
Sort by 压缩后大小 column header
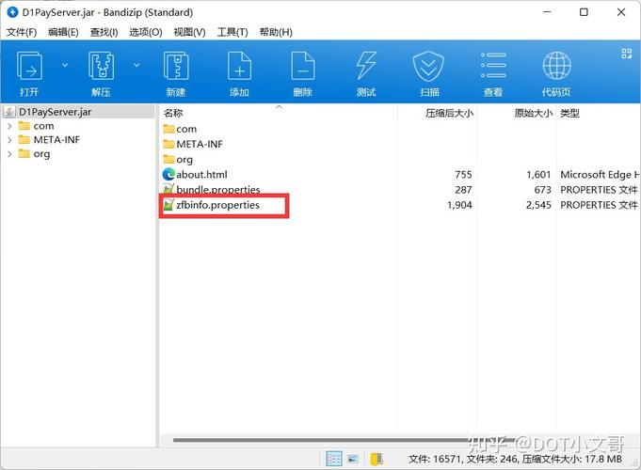pos(449,113)
